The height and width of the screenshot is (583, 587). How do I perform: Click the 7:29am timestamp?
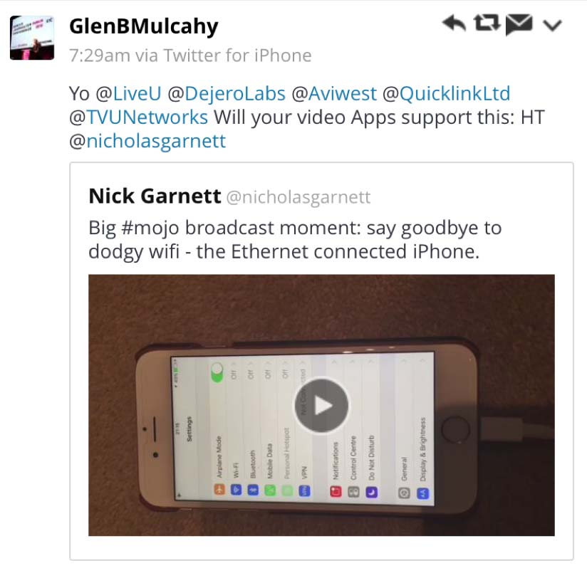point(100,56)
